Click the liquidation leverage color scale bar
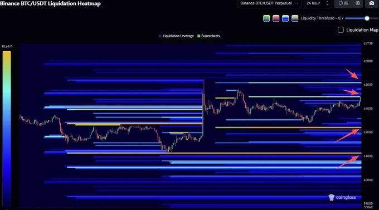 coord(7,129)
